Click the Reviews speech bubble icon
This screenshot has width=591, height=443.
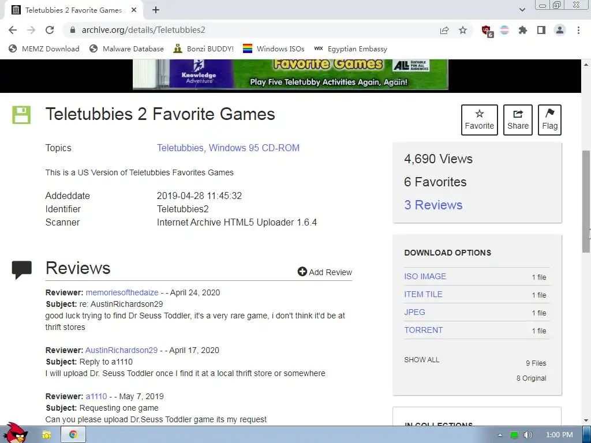pos(22,270)
